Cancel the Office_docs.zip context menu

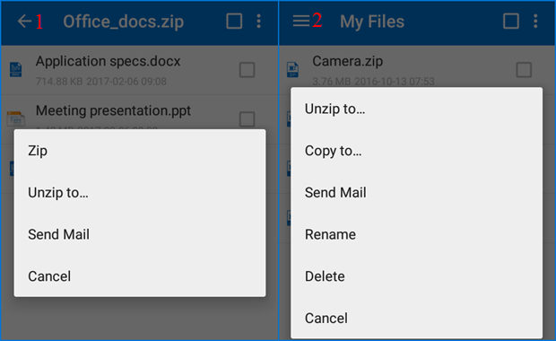(140, 276)
